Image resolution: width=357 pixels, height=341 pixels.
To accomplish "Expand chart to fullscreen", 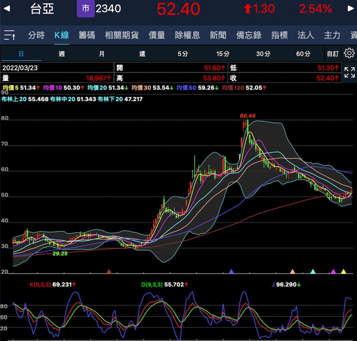I will click(x=349, y=72).
